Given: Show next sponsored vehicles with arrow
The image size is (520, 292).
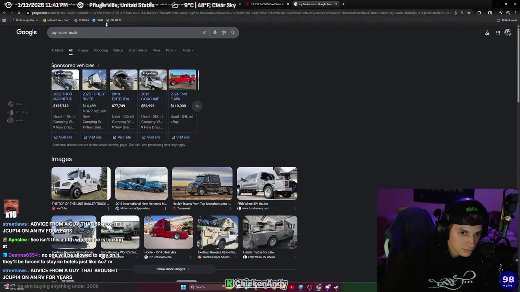Looking at the screenshot, I should click(x=197, y=106).
